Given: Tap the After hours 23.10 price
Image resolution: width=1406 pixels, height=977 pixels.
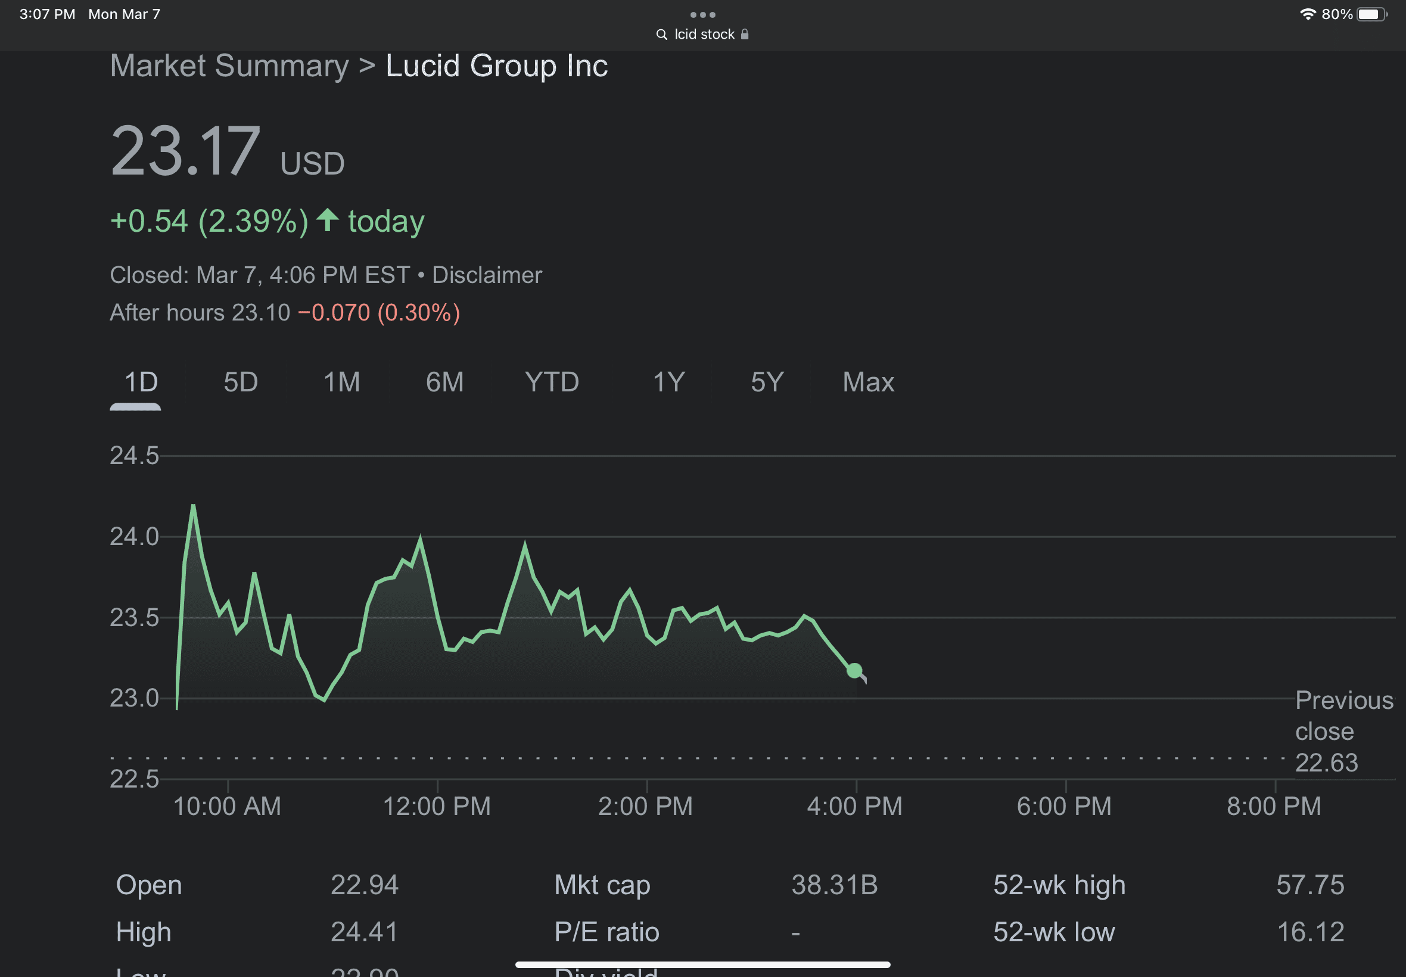Looking at the screenshot, I should coord(200,313).
